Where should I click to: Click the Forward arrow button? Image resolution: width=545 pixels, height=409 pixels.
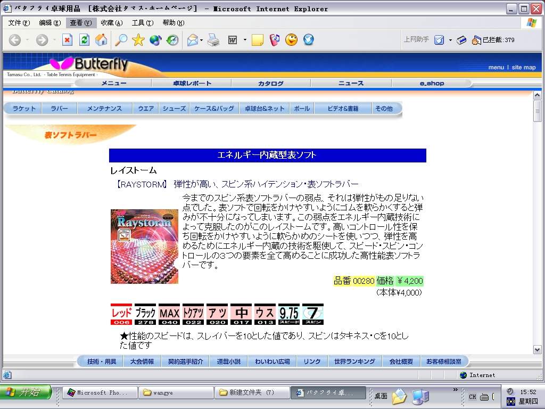click(42, 40)
